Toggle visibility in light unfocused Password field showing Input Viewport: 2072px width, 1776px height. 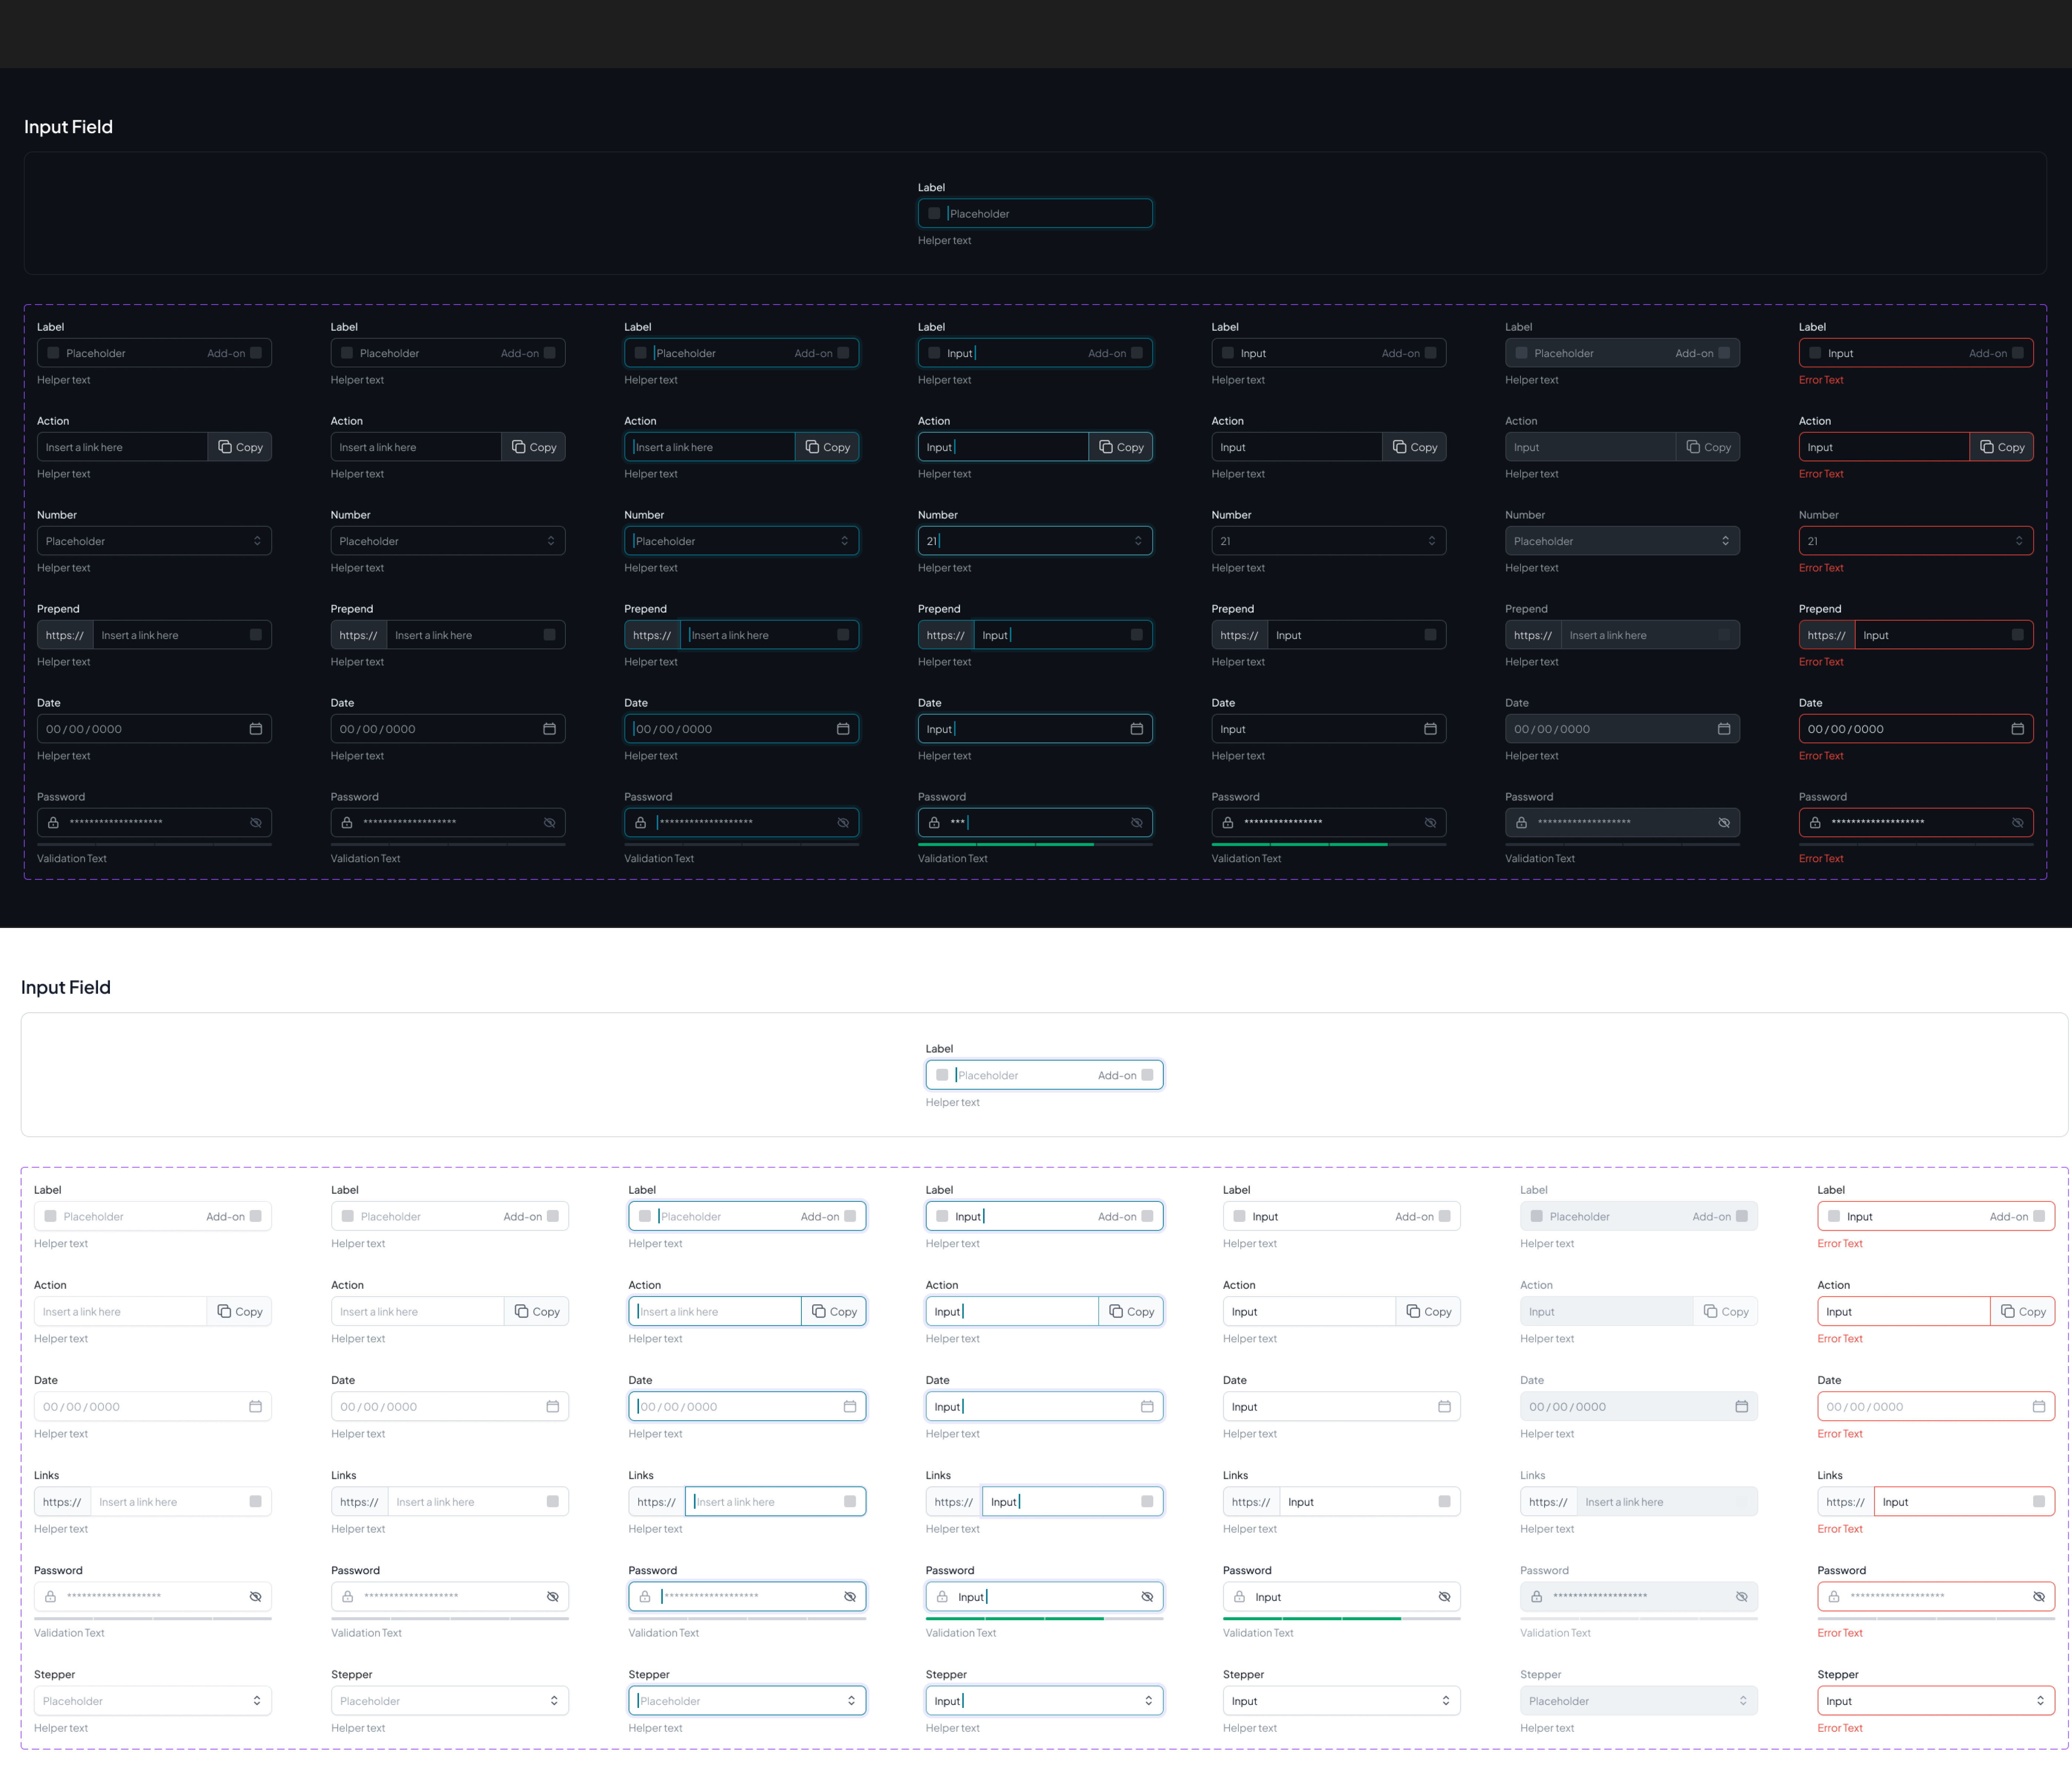click(1444, 1596)
